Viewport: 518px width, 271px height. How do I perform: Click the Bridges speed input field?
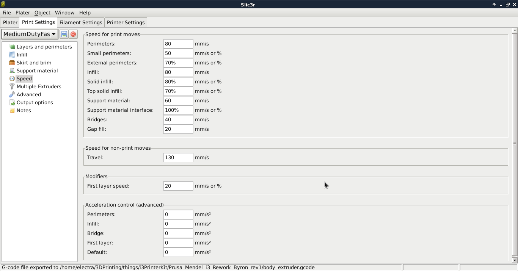click(178, 119)
